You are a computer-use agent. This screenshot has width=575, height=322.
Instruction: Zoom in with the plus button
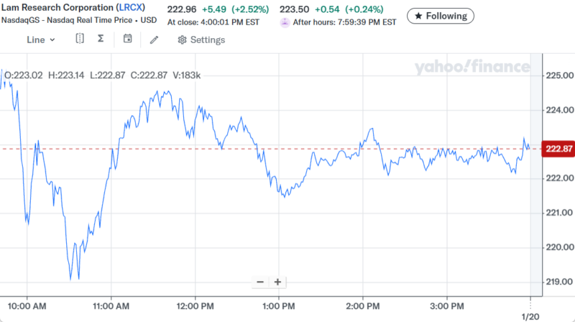pyautogui.click(x=277, y=282)
